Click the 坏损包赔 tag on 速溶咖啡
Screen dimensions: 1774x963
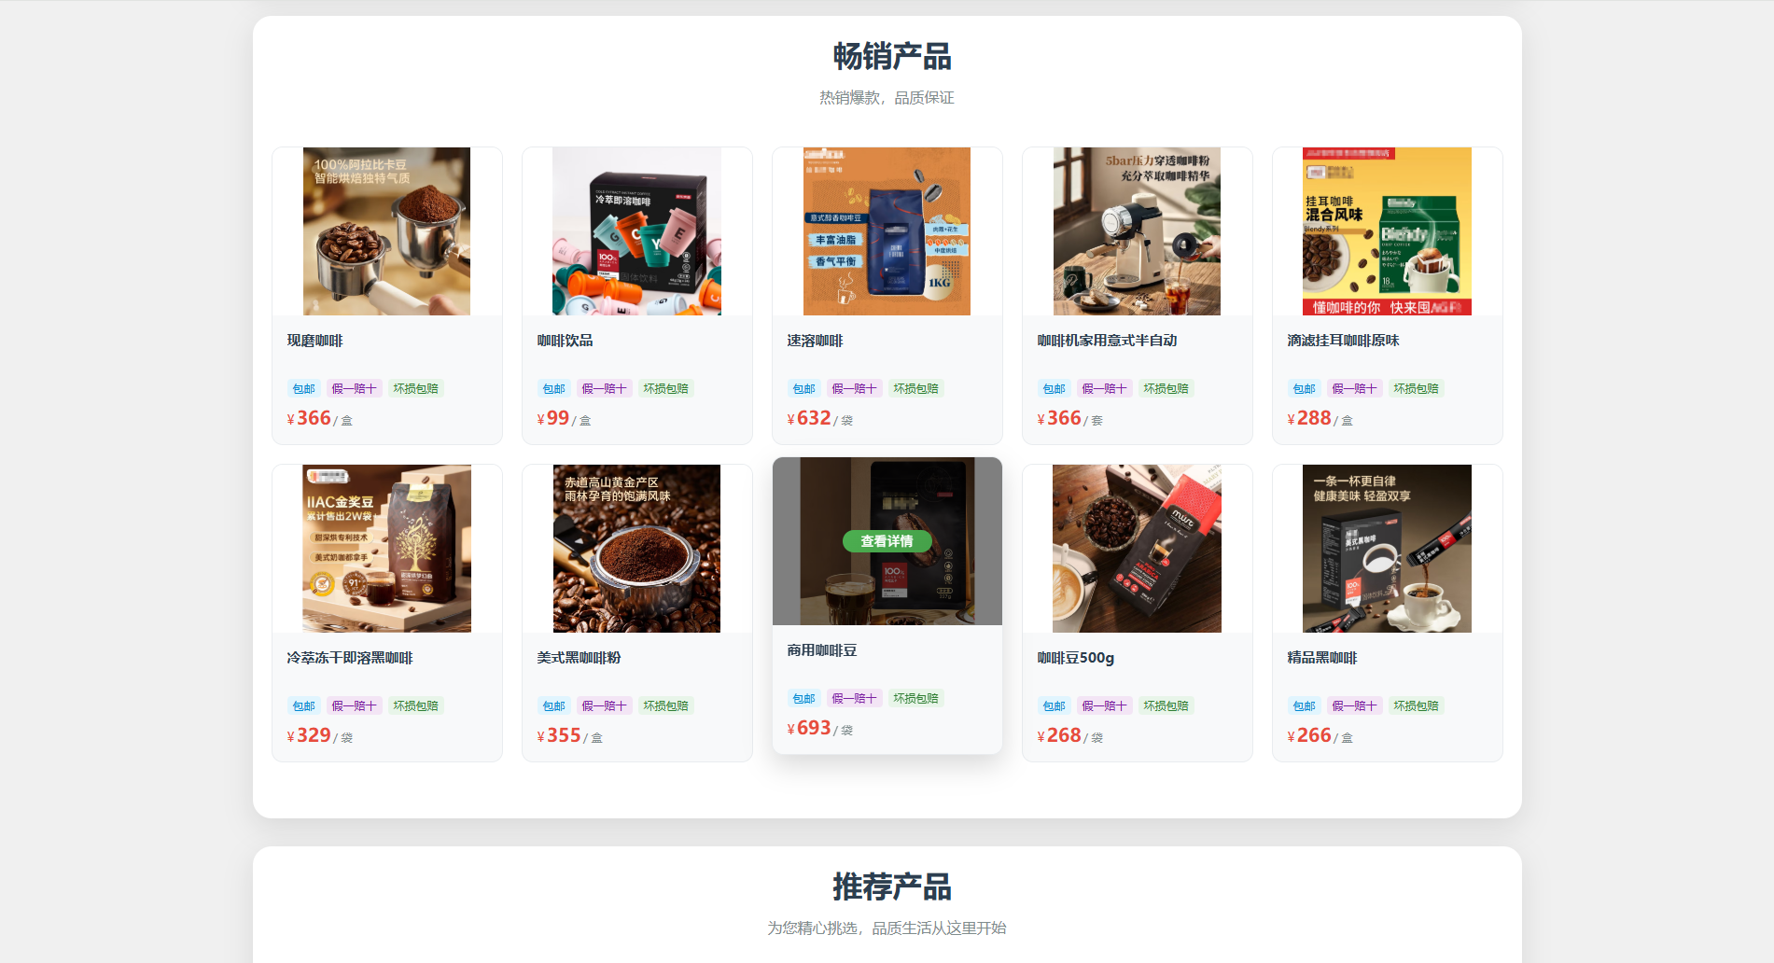pos(915,388)
